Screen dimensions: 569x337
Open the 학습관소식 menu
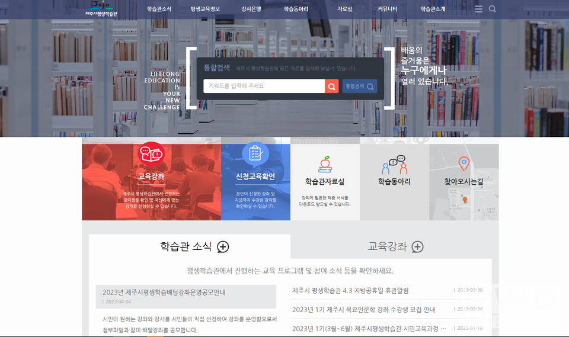coord(159,9)
